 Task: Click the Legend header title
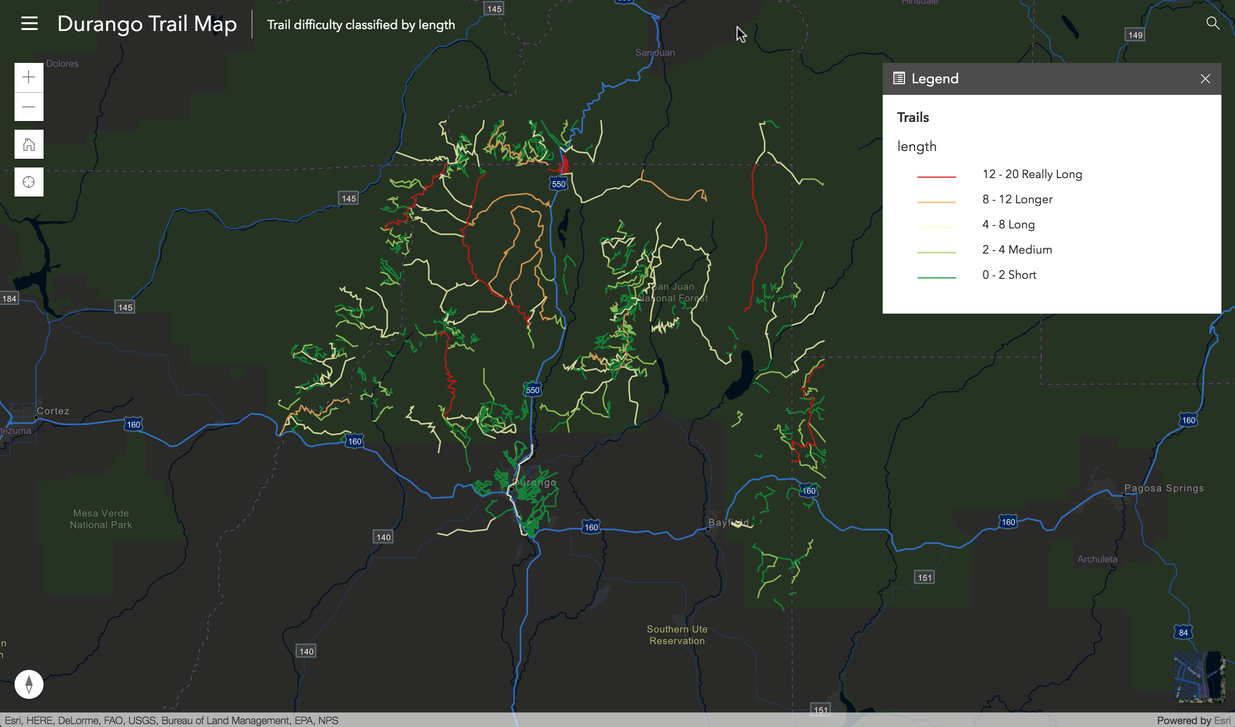[934, 78]
